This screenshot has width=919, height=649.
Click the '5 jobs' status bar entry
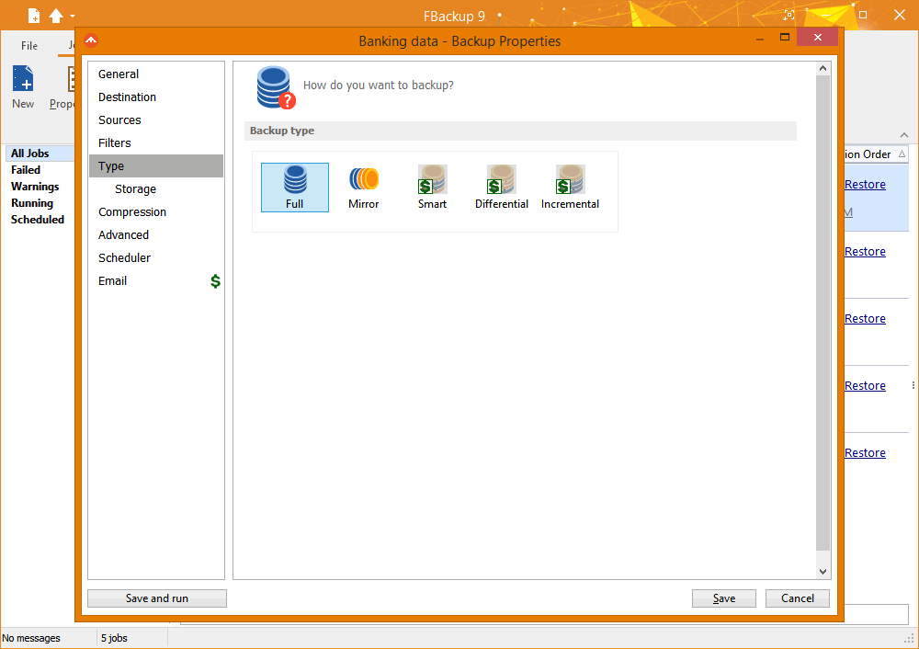click(x=114, y=638)
